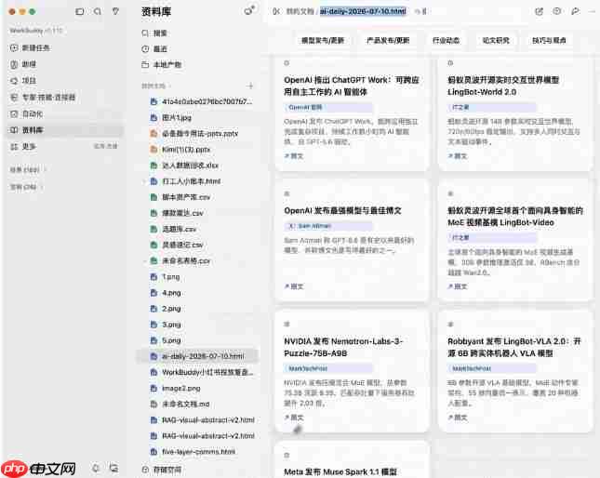Image resolution: width=600 pixels, height=478 pixels.
Task: Switch to the 模型发布/更新 tab
Action: click(x=323, y=41)
